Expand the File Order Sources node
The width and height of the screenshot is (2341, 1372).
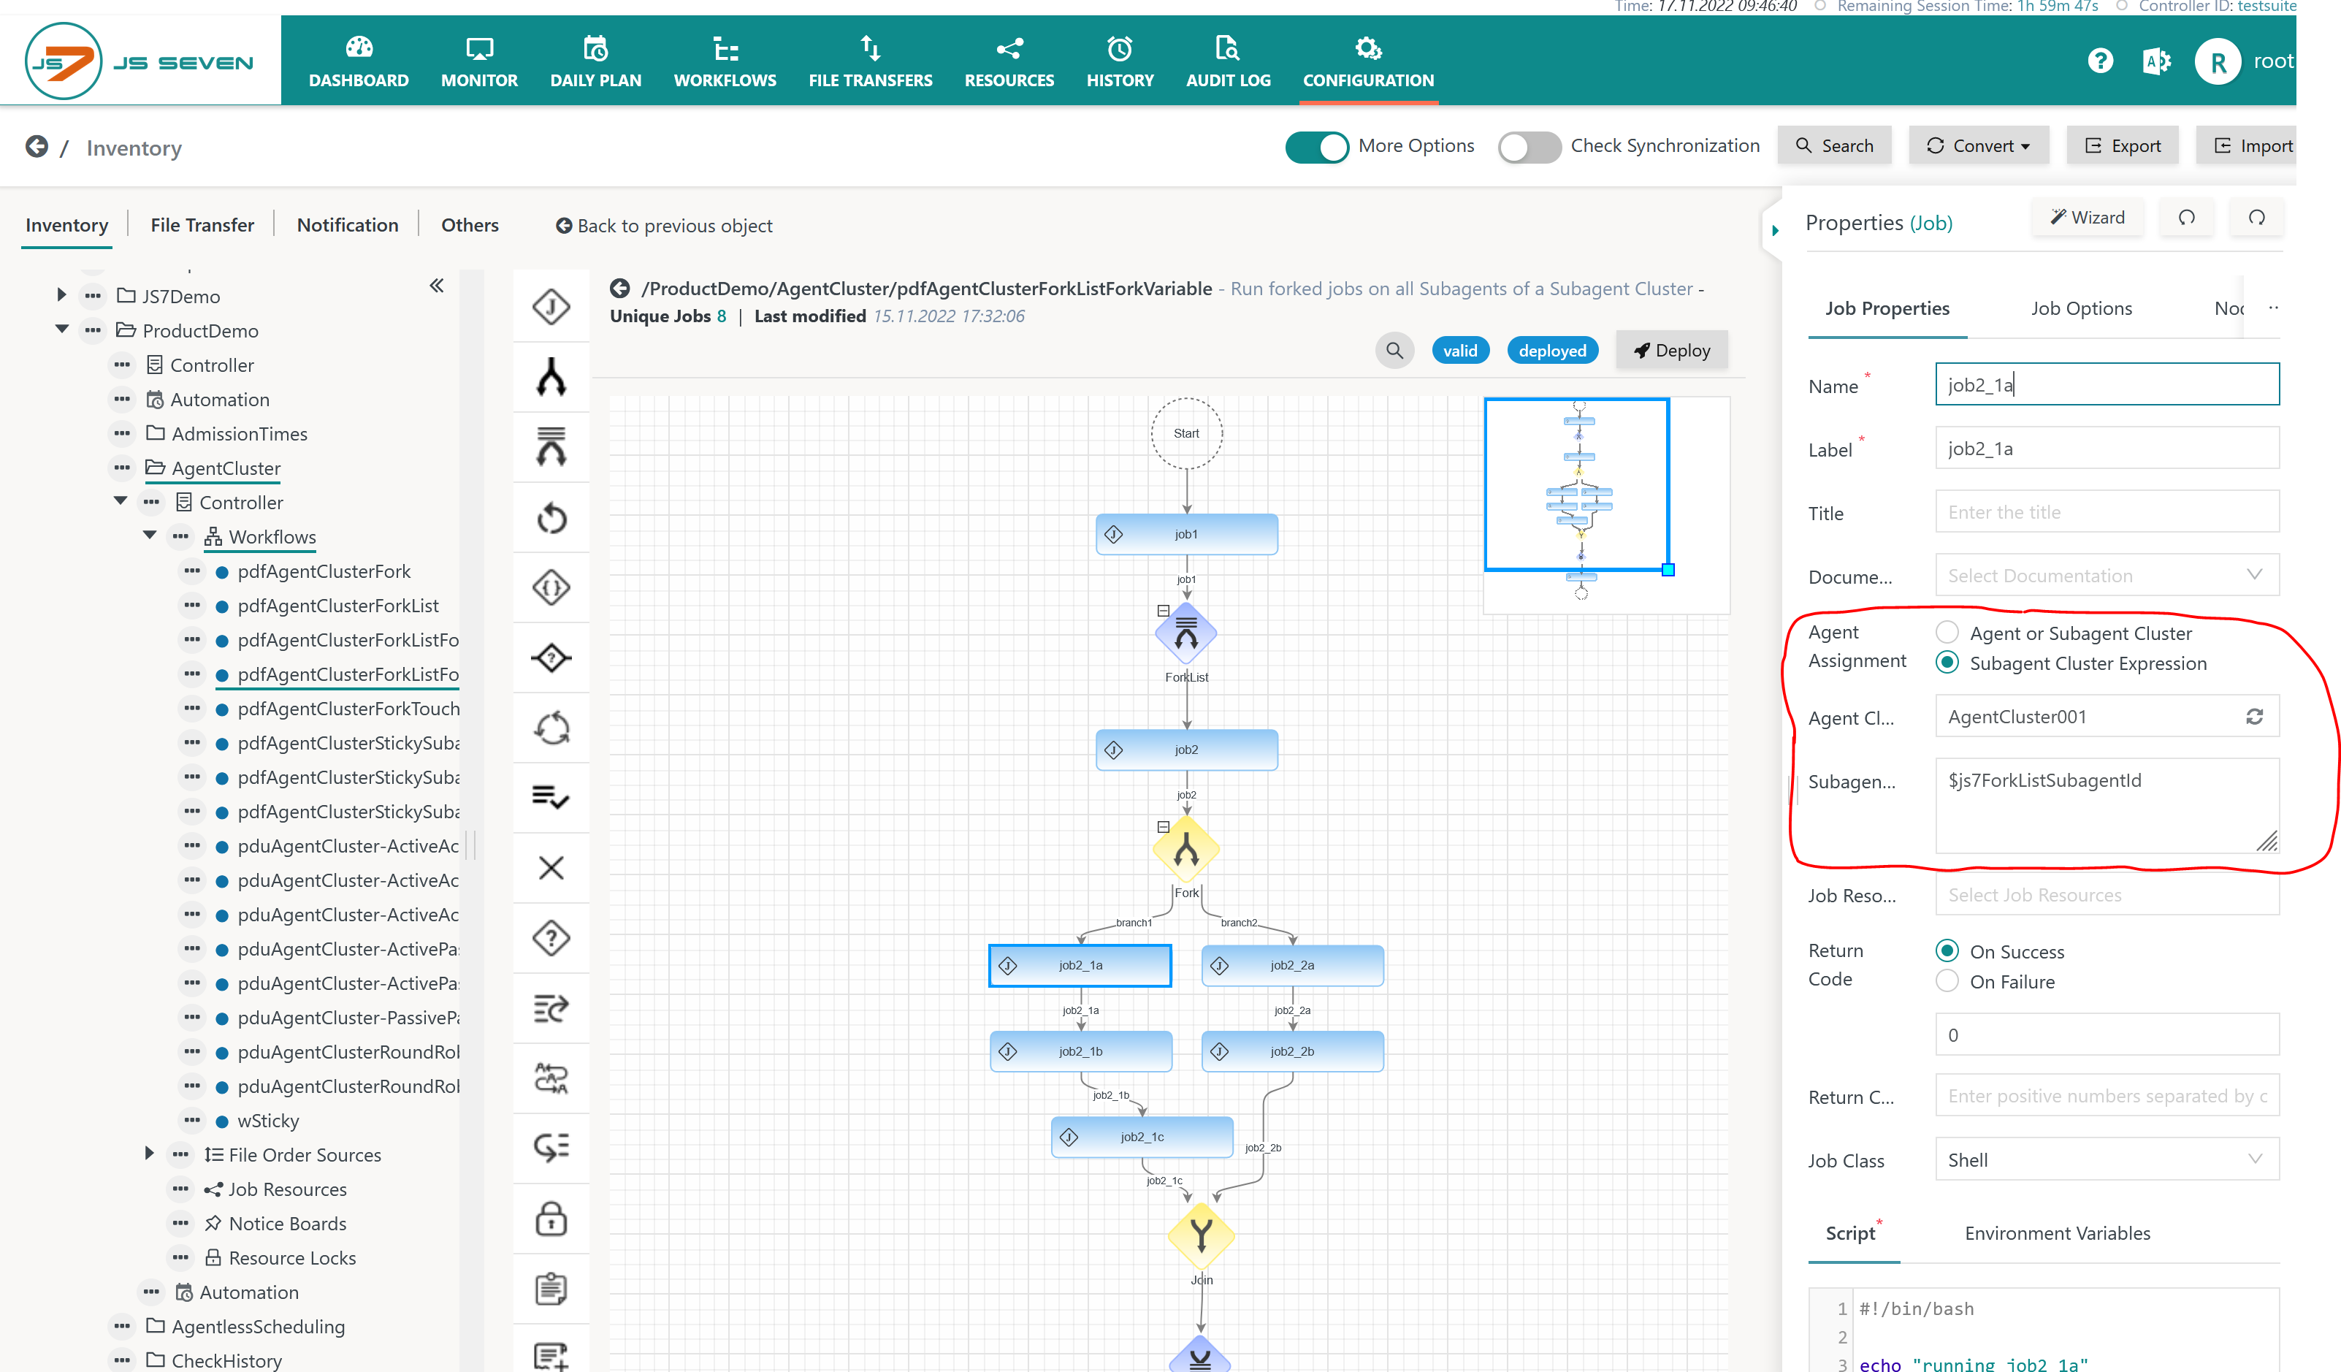point(148,1153)
